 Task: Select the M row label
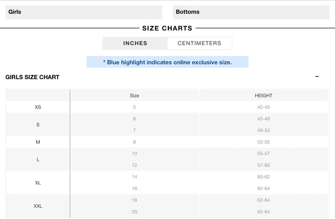coord(38,142)
